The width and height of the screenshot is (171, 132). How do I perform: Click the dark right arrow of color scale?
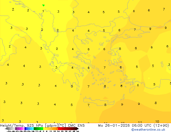(78, 129)
